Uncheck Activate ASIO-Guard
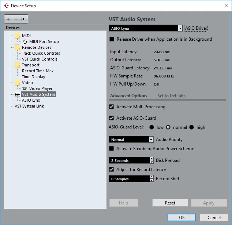 (111, 118)
